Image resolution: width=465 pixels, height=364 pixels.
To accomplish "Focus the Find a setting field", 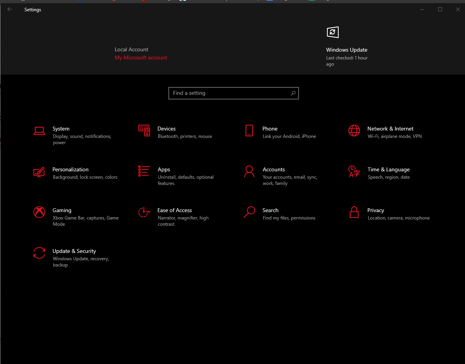I will [x=233, y=93].
